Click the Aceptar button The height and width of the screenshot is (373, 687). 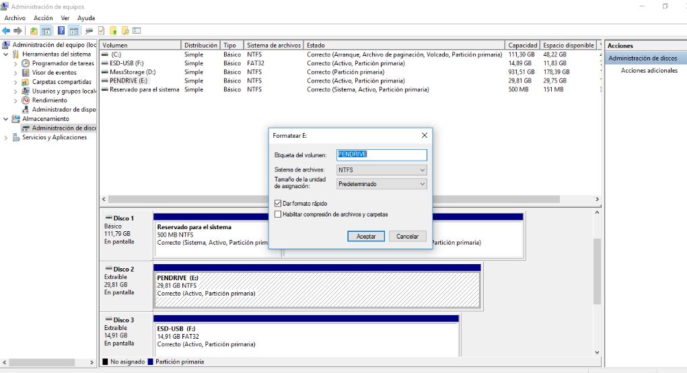[366, 237]
